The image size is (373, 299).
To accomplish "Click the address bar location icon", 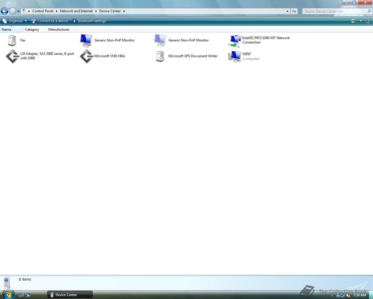I will [x=24, y=11].
